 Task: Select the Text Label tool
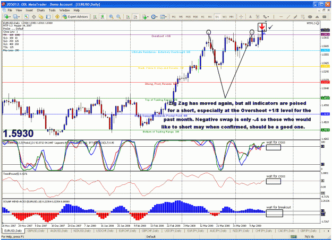click(x=258, y=17)
